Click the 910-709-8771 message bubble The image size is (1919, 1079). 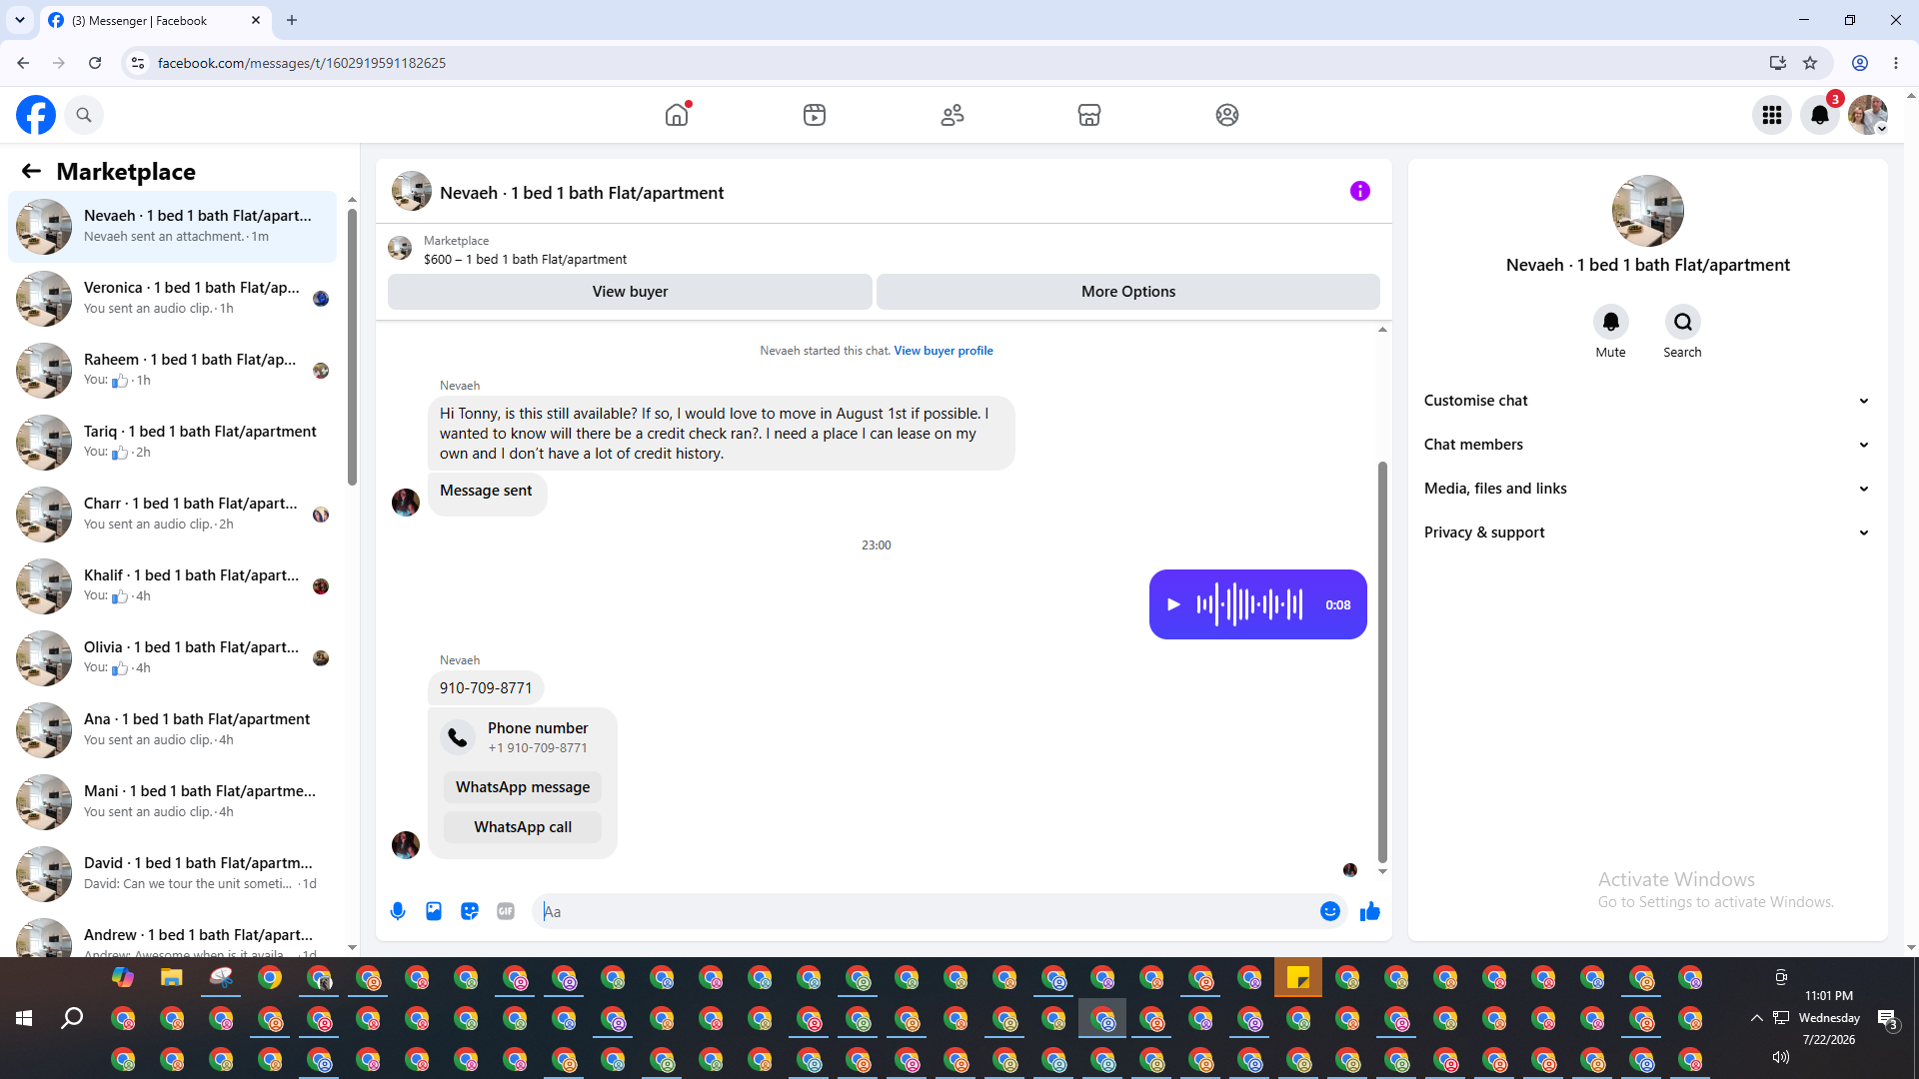[486, 688]
